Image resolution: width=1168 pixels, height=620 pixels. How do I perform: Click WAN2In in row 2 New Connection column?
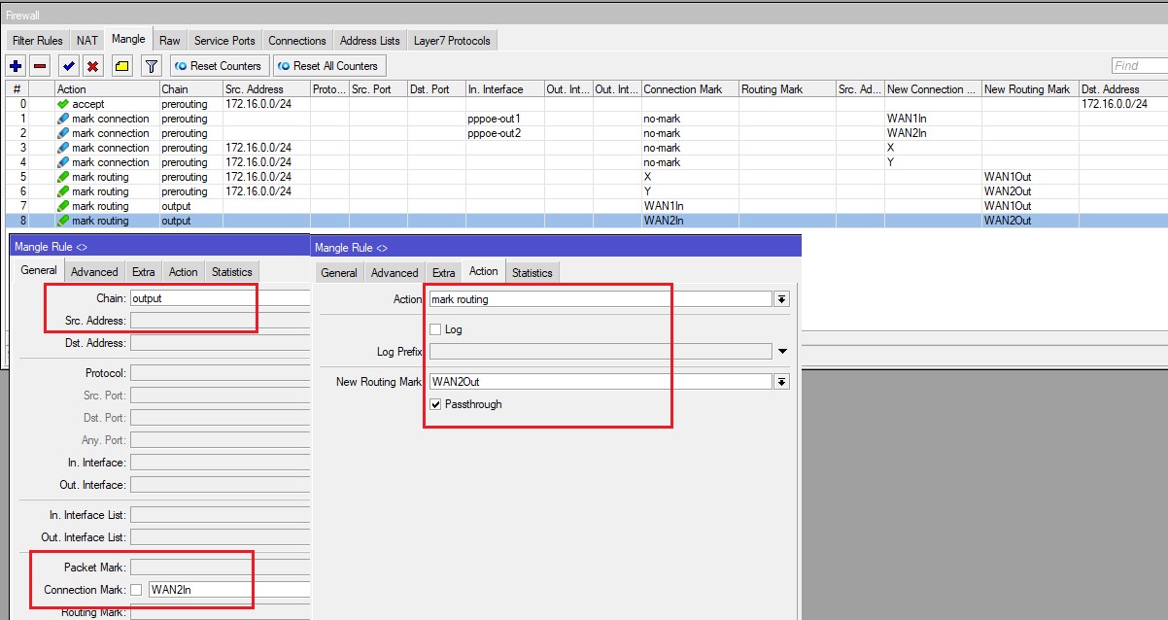[x=933, y=133]
